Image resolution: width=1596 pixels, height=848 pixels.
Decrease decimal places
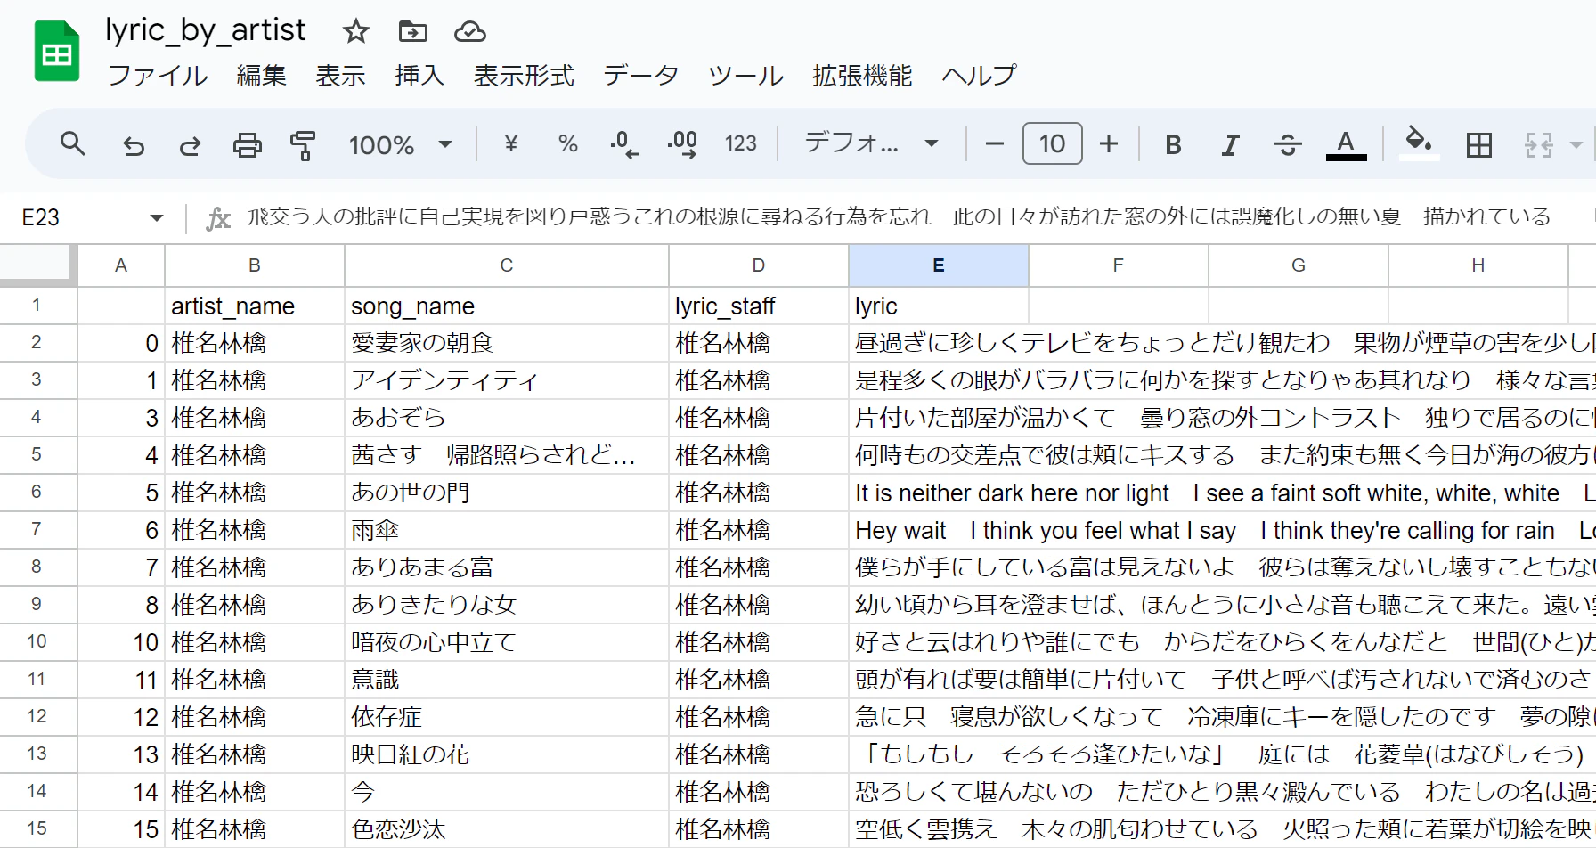[x=624, y=143]
